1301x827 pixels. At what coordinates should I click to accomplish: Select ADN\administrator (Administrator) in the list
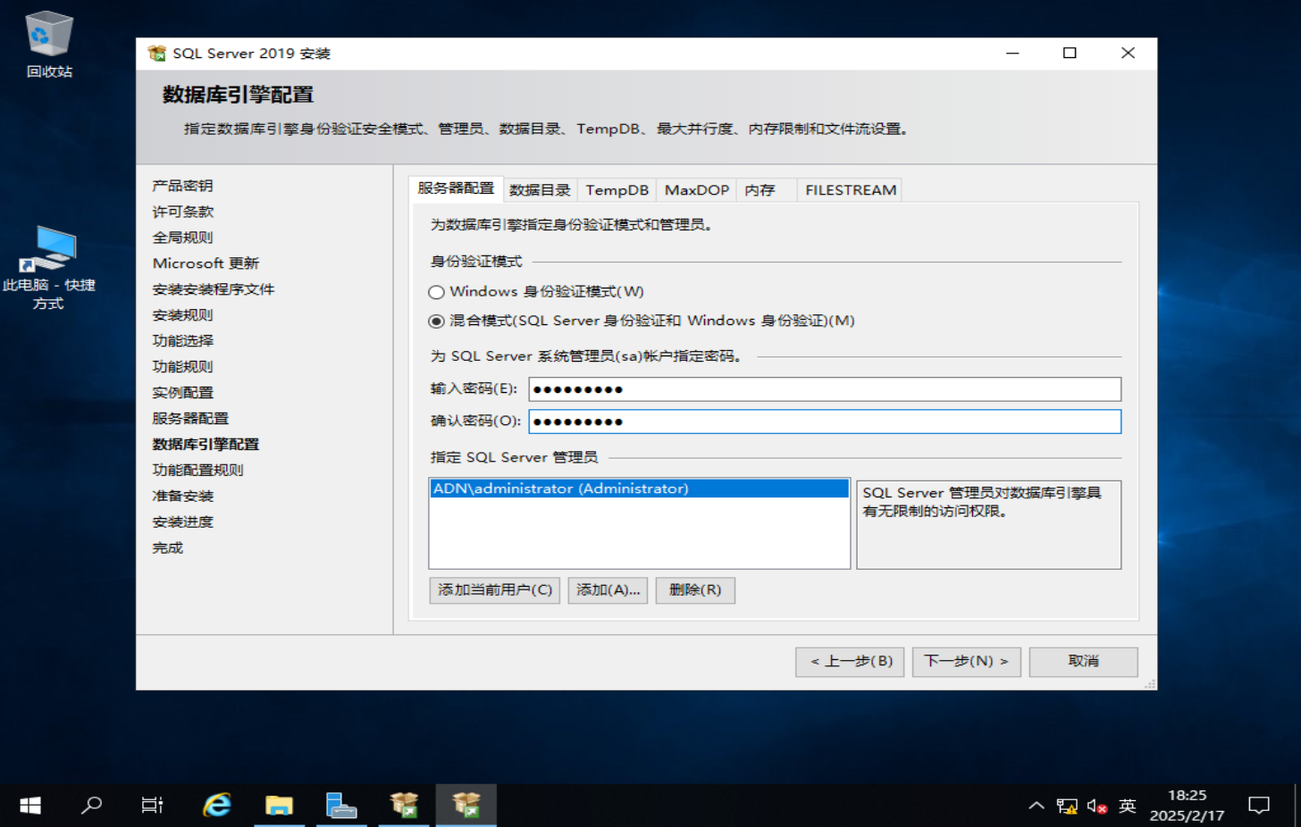pyautogui.click(x=640, y=489)
